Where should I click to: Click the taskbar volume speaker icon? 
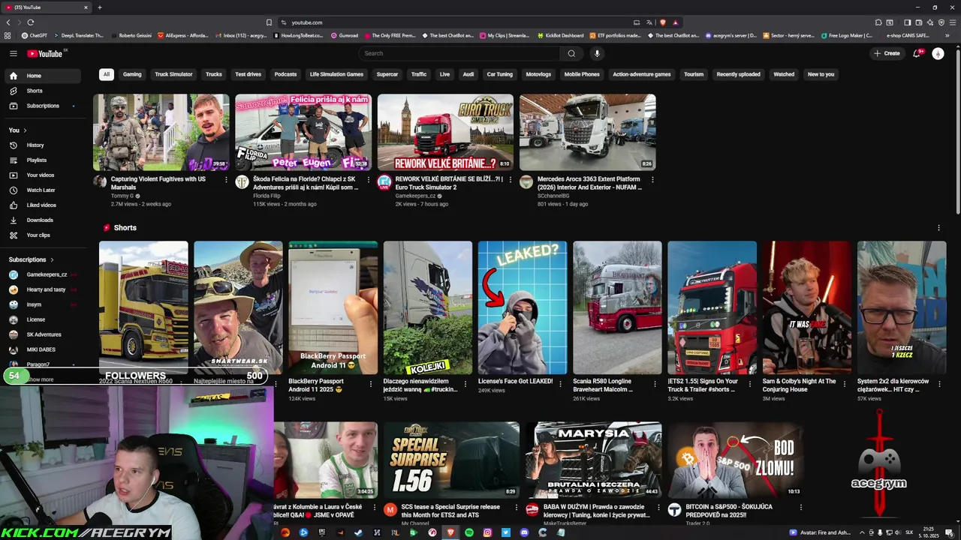click(897, 532)
